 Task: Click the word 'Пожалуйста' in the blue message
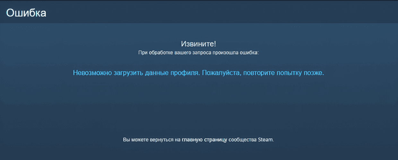(221, 73)
